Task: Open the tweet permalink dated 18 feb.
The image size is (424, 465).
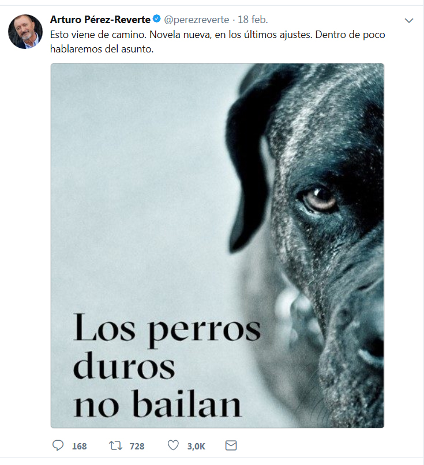Action: tap(253, 20)
